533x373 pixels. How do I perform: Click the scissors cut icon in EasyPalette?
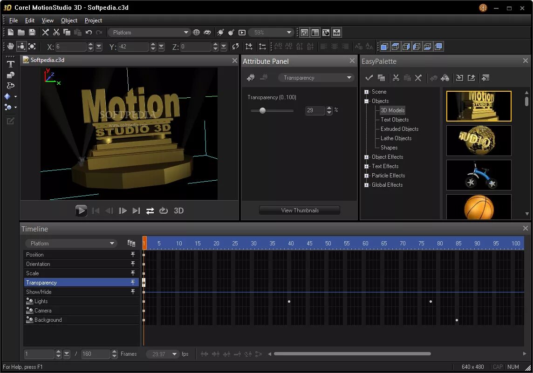[x=396, y=78]
